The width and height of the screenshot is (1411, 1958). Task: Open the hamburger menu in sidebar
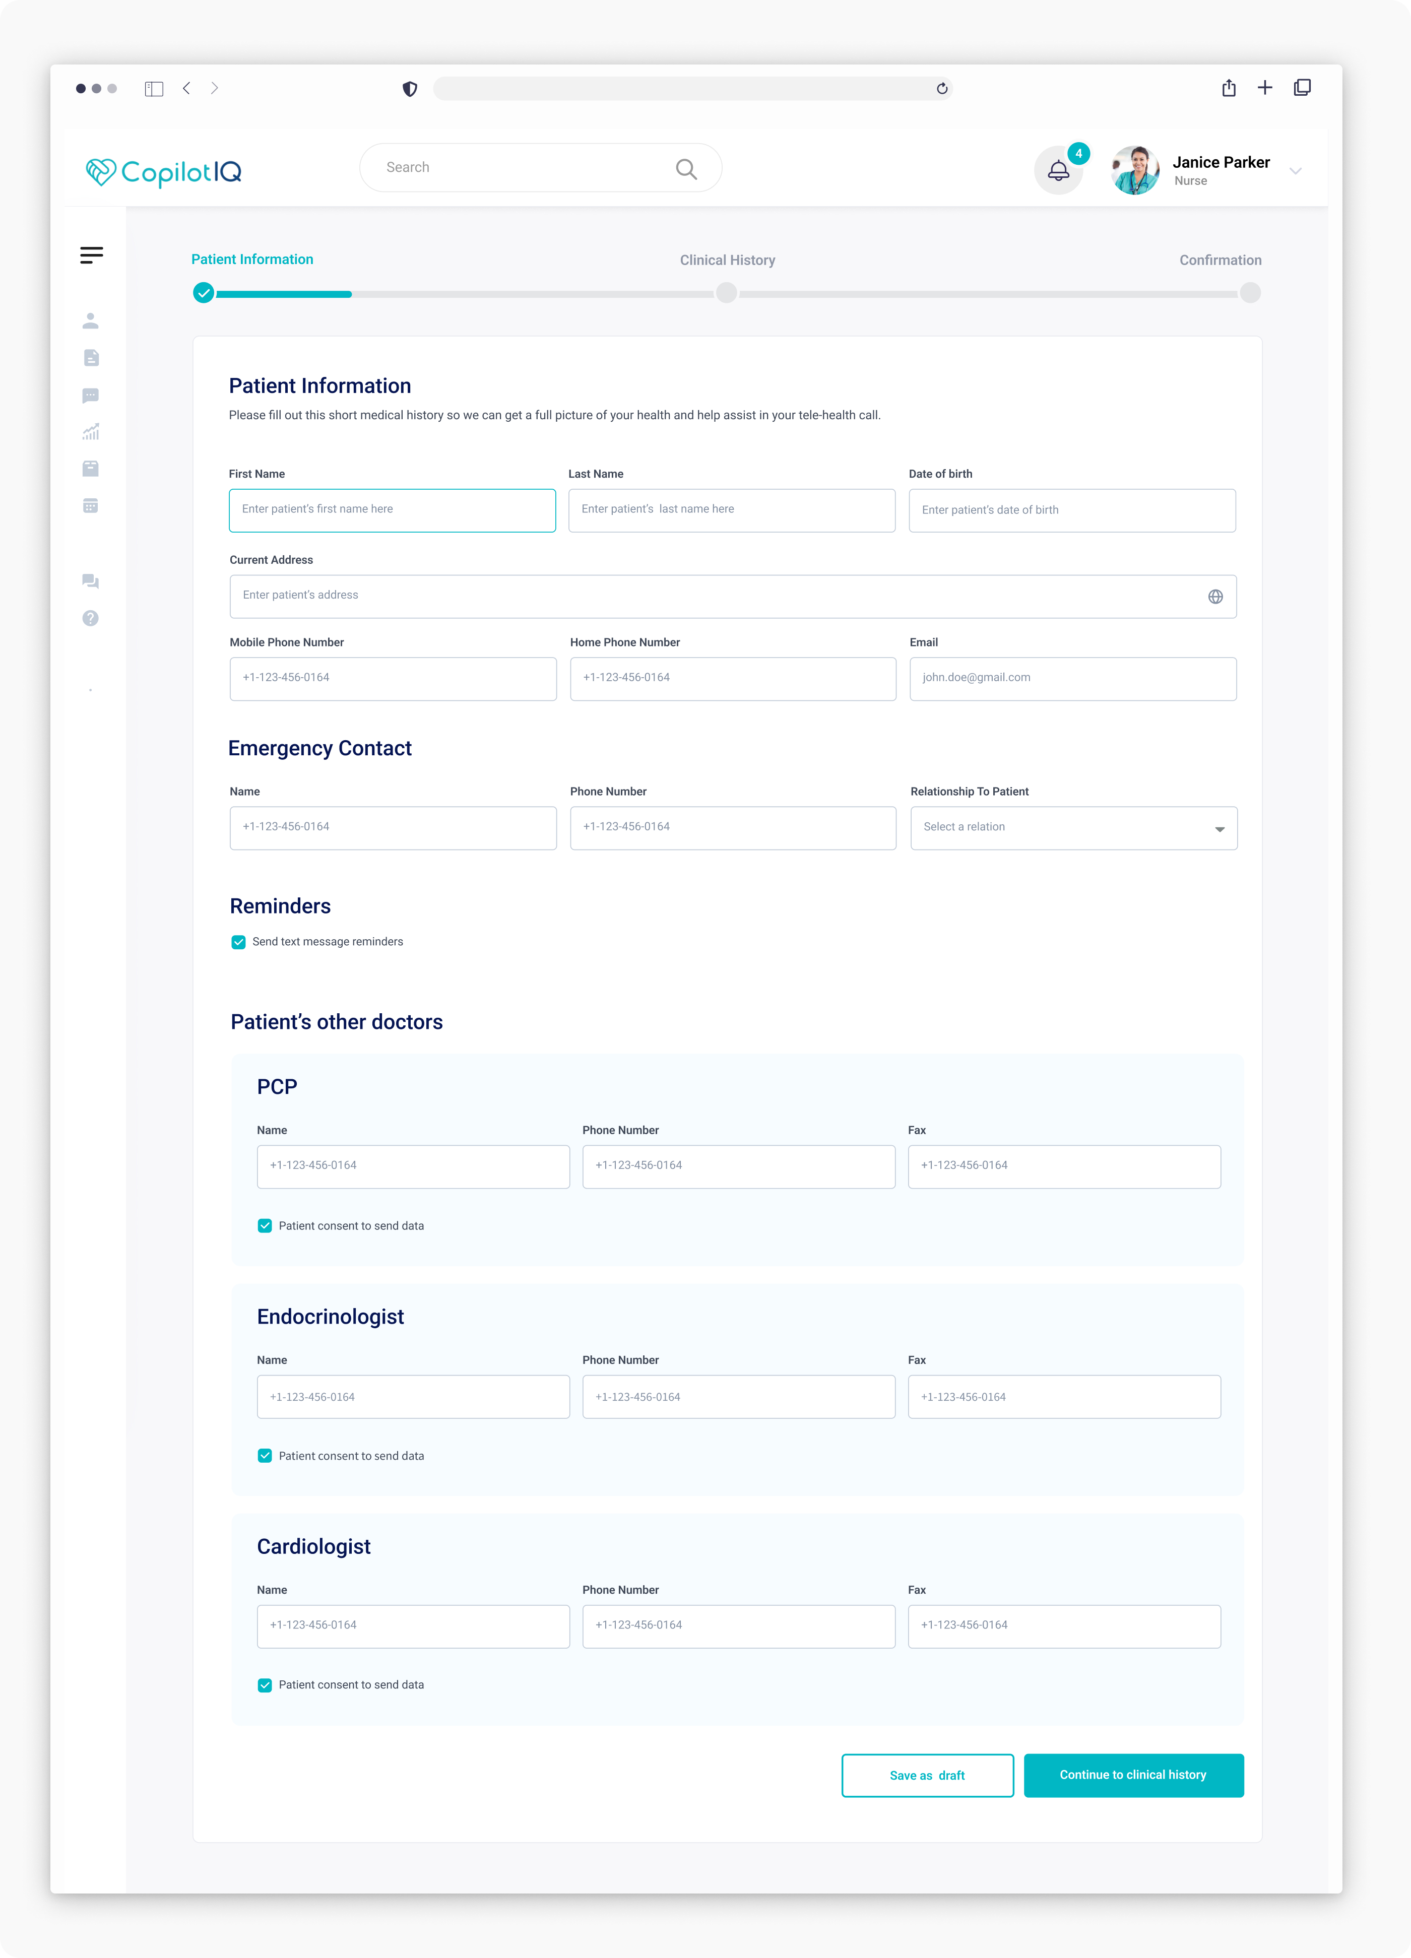[92, 254]
